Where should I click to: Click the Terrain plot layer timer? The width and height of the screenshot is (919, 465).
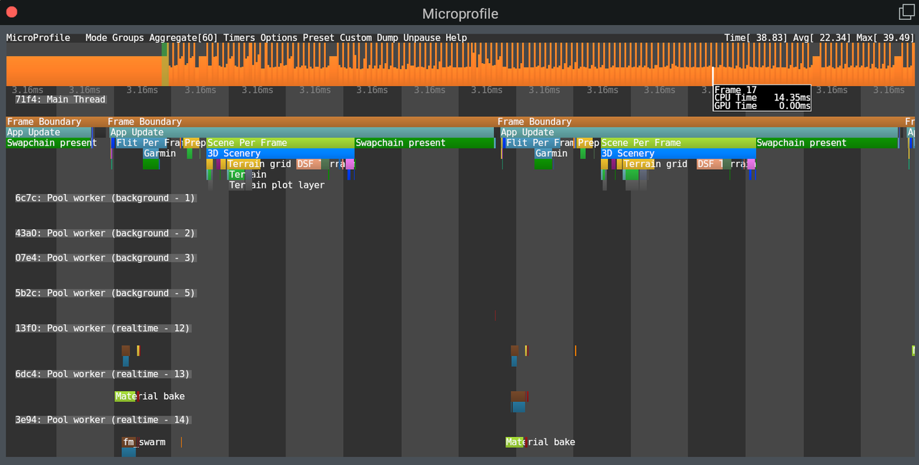point(276,185)
